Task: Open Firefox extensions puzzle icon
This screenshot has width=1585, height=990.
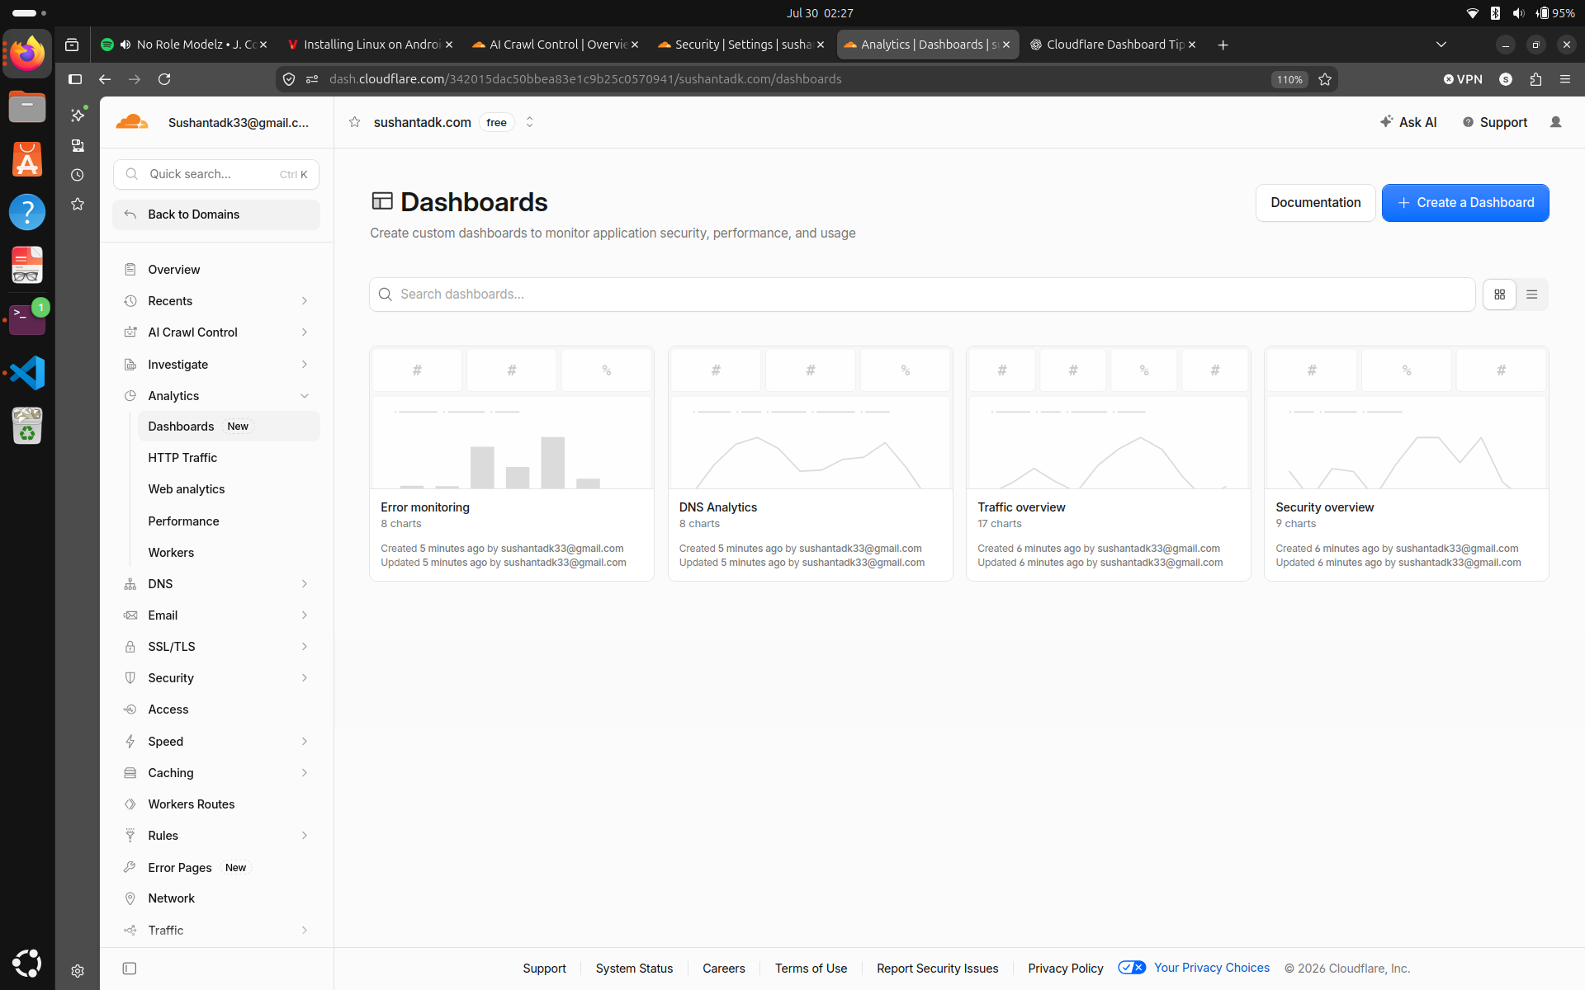Action: tap(1535, 79)
